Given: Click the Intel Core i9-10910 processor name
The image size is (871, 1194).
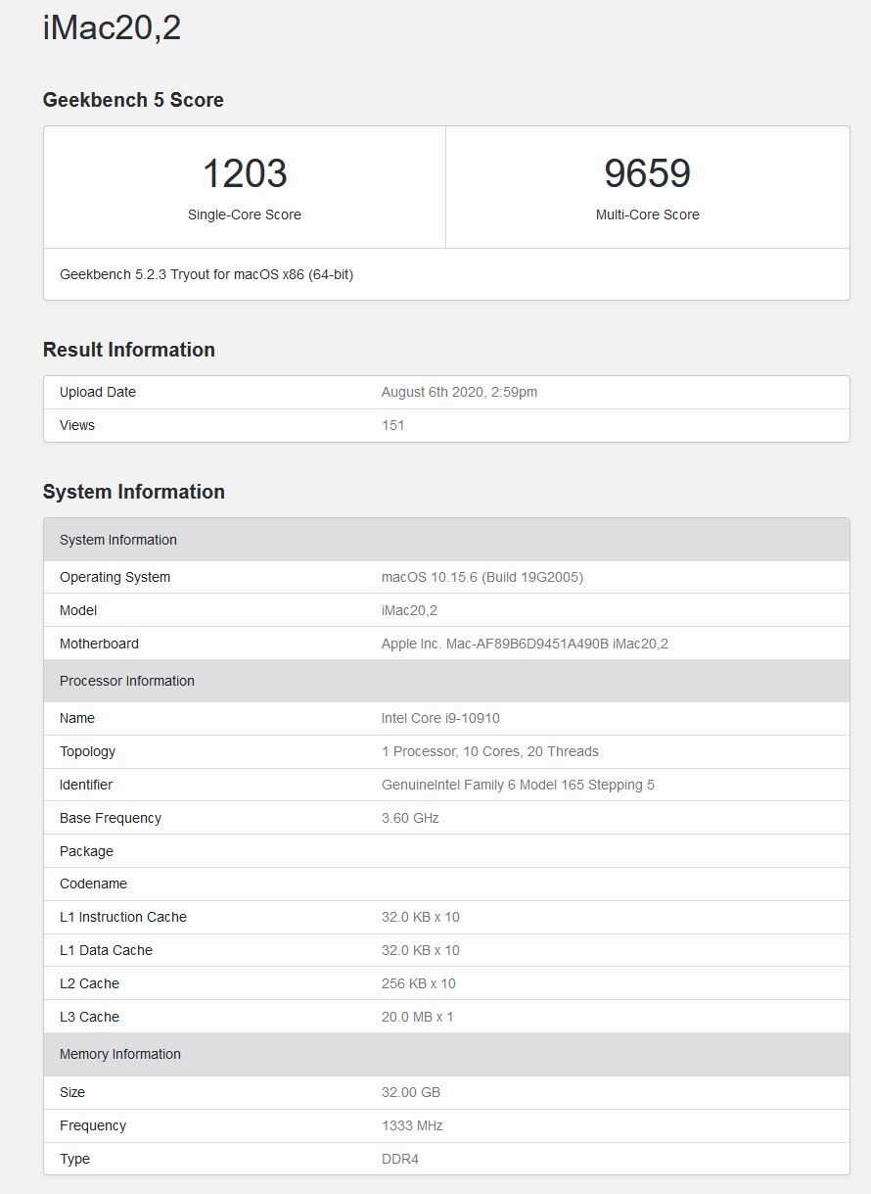Looking at the screenshot, I should 438,718.
